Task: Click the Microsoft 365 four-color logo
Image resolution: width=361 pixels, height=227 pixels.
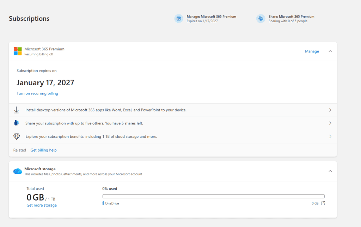Action: click(x=18, y=51)
